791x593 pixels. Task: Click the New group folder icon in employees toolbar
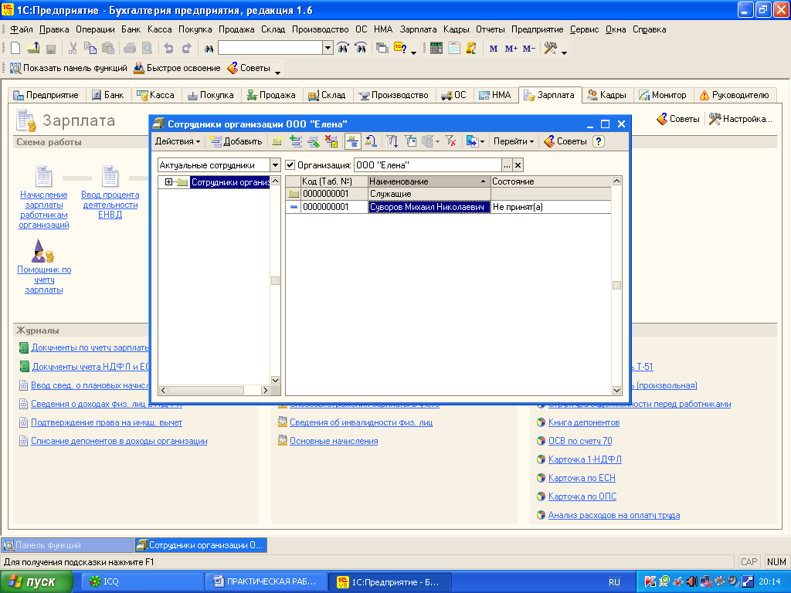click(277, 142)
